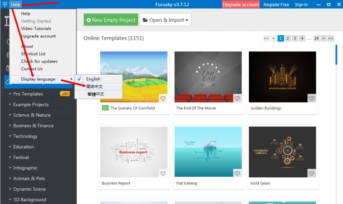This screenshot has height=204, width=343.
Task: Click the Upgrade account button
Action: pos(241,4)
